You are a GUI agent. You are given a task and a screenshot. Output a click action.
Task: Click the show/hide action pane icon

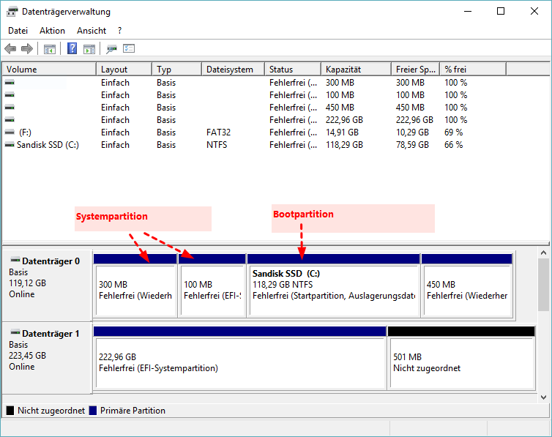click(x=89, y=49)
